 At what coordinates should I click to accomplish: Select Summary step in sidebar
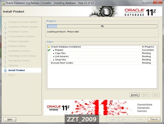[13, 66]
